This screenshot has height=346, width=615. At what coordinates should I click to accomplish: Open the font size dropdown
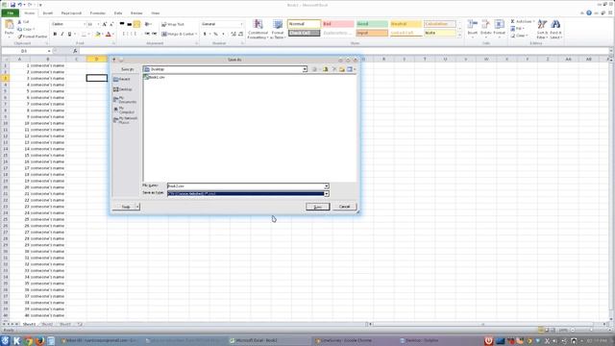click(x=98, y=24)
